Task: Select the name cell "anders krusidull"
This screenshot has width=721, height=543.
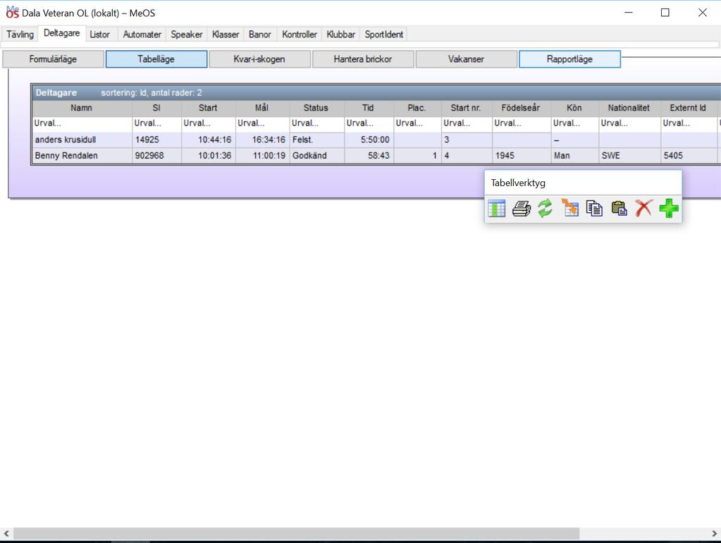Action: pyautogui.click(x=82, y=140)
